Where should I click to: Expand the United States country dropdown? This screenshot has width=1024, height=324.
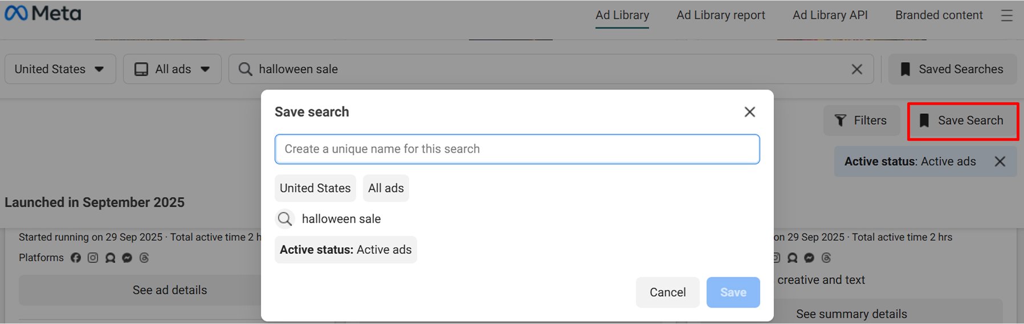(60, 69)
